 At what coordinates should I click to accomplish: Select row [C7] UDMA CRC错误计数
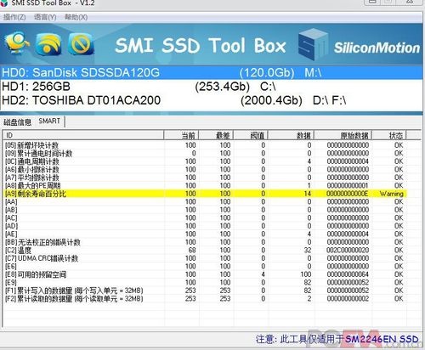click(x=205, y=258)
